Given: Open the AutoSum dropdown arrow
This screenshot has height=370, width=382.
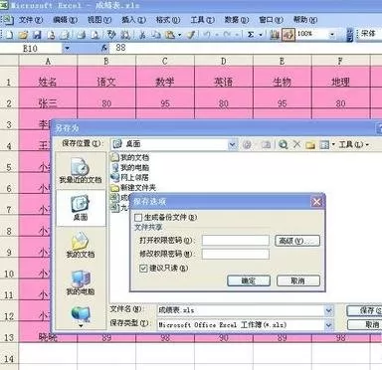Looking at the screenshot, I should click(261, 35).
